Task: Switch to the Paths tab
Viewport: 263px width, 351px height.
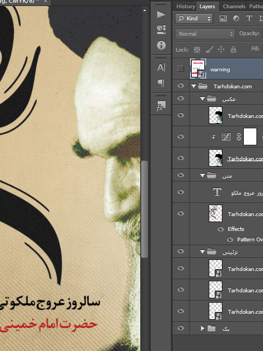Action: click(x=256, y=7)
